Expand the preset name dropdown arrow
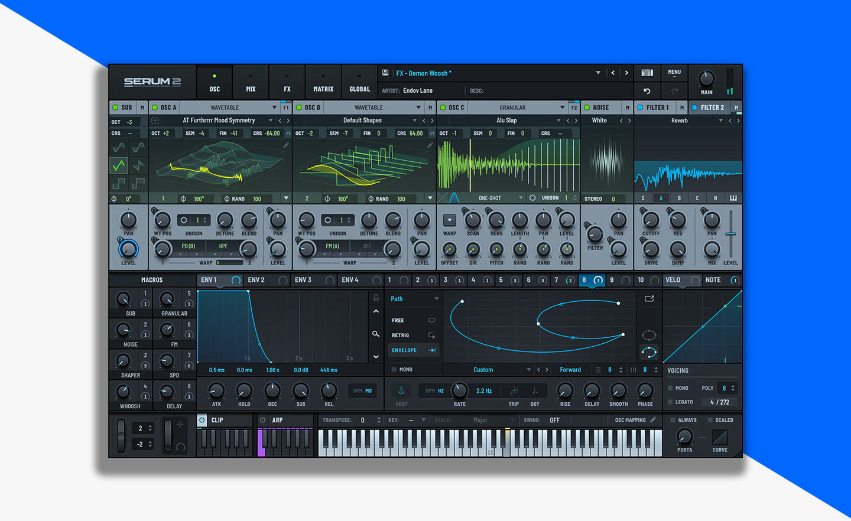Viewport: 851px width, 521px height. [598, 73]
